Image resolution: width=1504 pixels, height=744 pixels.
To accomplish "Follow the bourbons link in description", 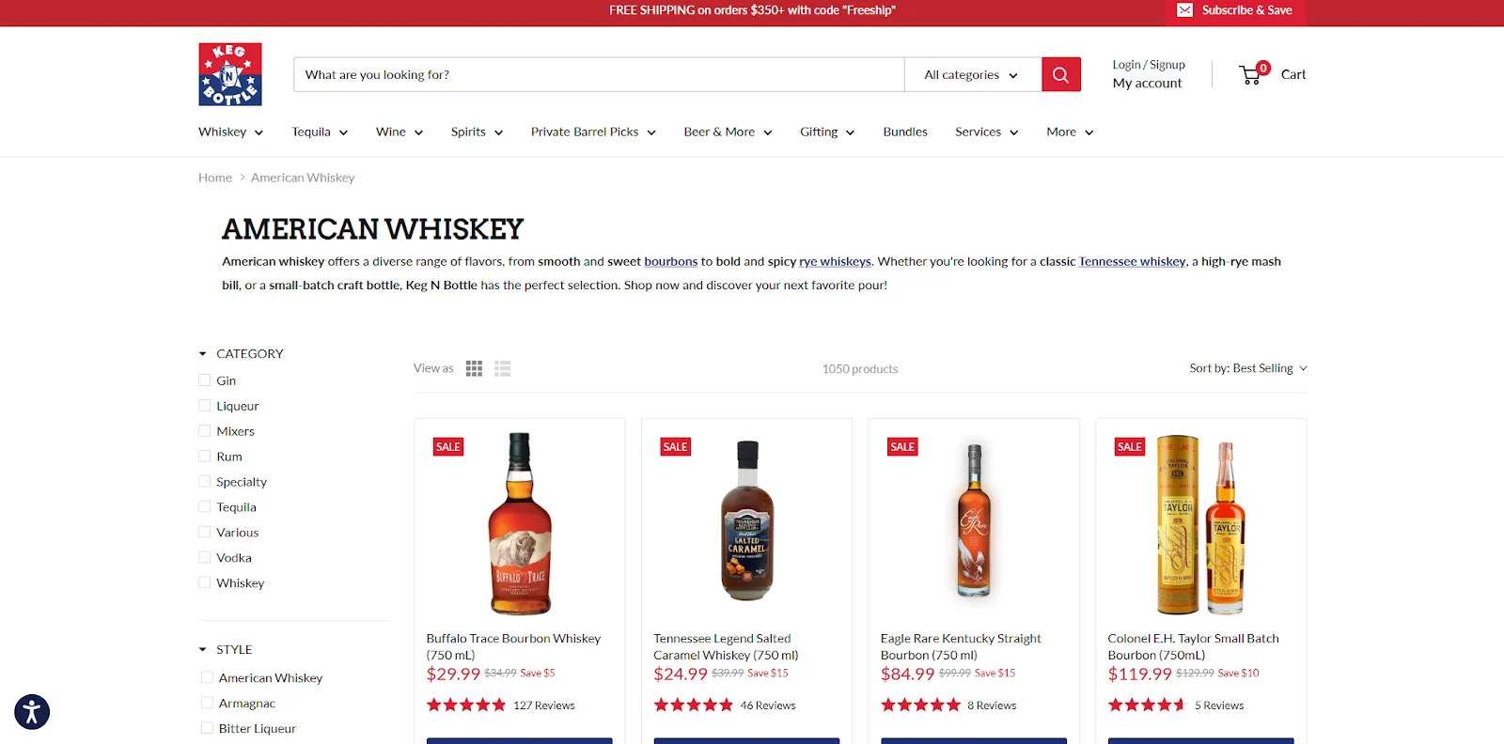I will [x=671, y=262].
